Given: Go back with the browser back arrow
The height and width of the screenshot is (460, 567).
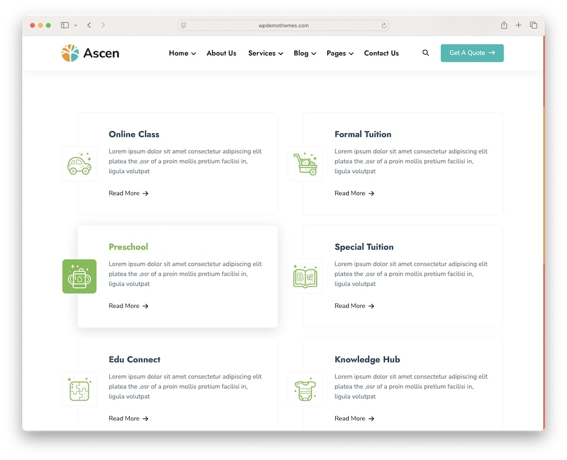Looking at the screenshot, I should (89, 26).
